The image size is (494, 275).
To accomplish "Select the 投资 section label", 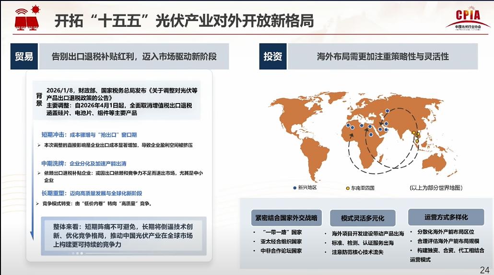I will pos(273,57).
